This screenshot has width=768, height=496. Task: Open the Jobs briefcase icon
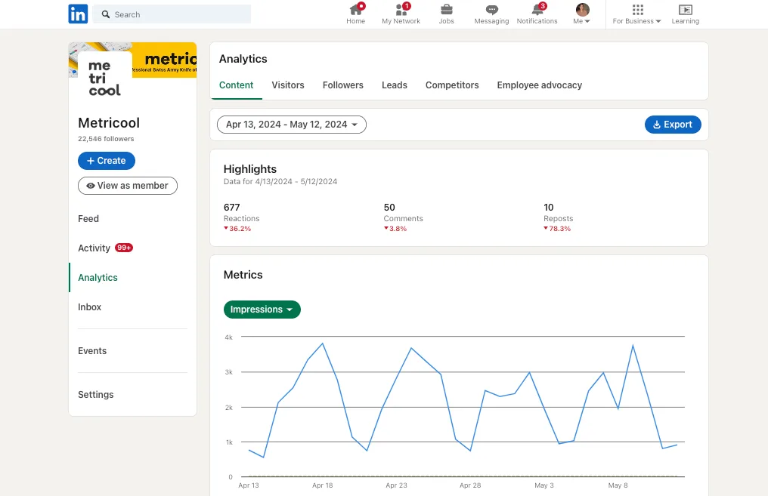[x=446, y=10]
